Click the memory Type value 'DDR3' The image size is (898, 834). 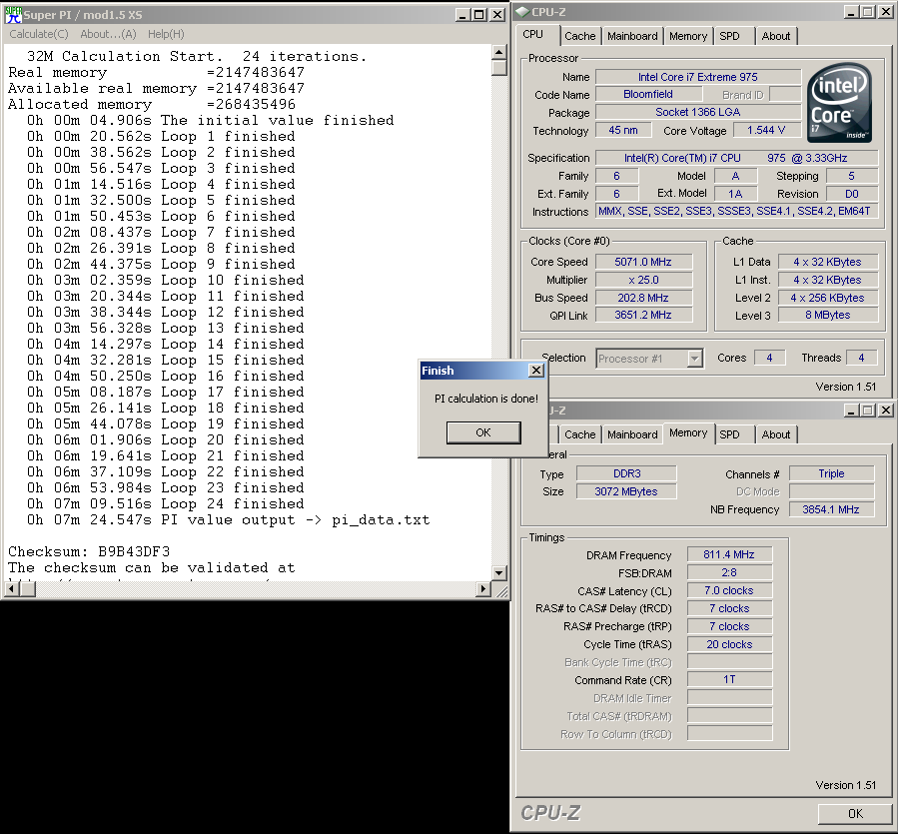coord(626,473)
